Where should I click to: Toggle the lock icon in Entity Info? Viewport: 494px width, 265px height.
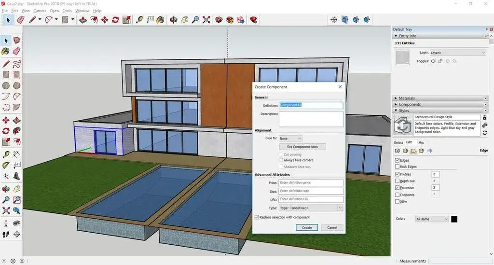[x=440, y=61]
